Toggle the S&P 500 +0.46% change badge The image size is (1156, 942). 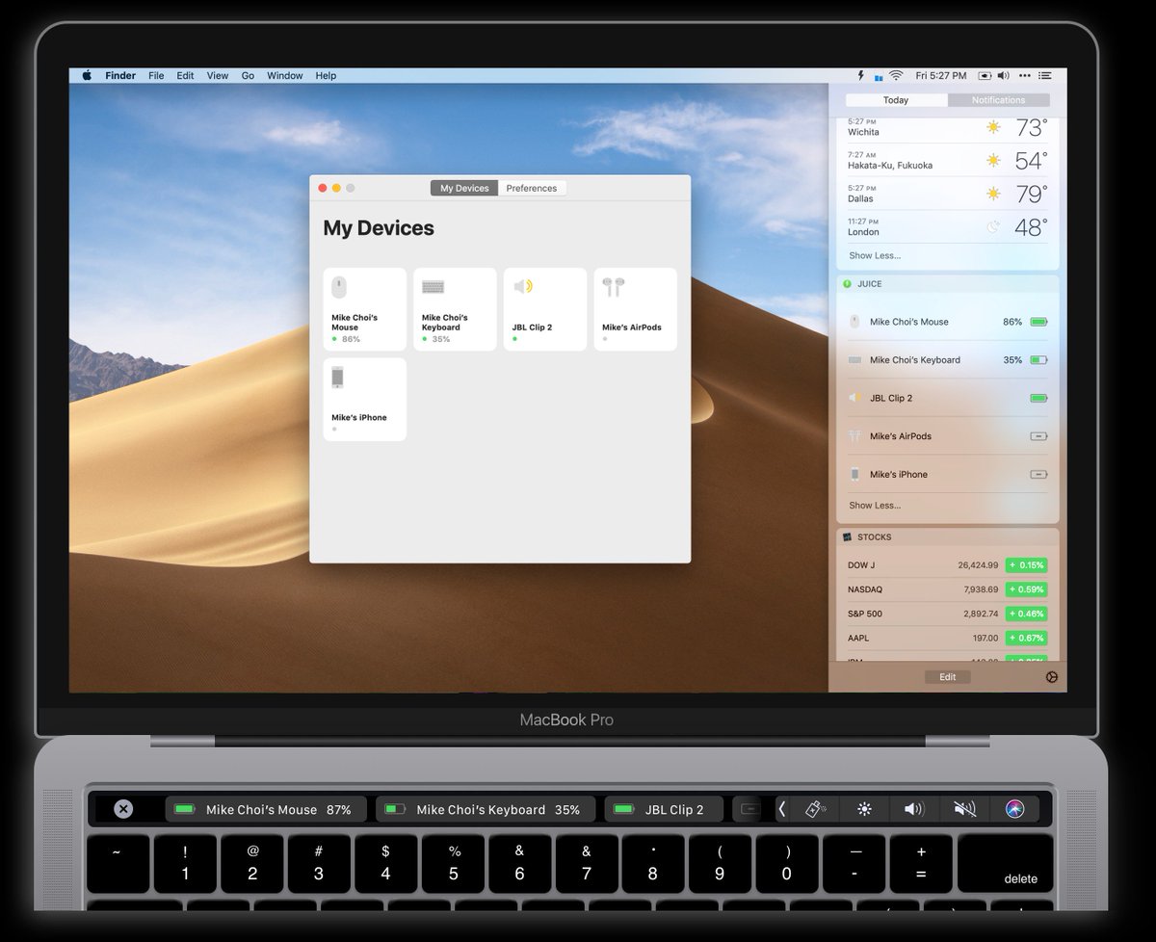(x=1026, y=614)
